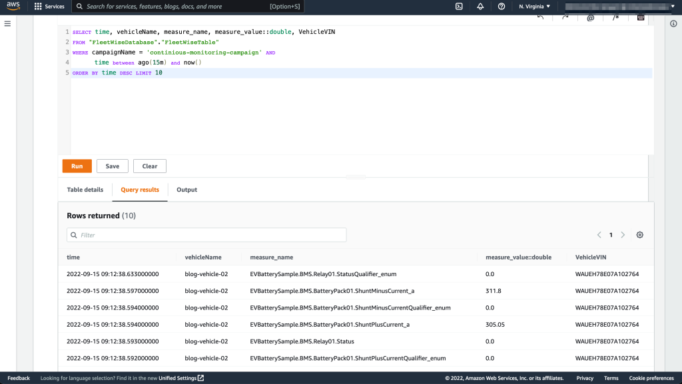This screenshot has height=384, width=682.
Task: Clear the query editor
Action: (x=149, y=166)
